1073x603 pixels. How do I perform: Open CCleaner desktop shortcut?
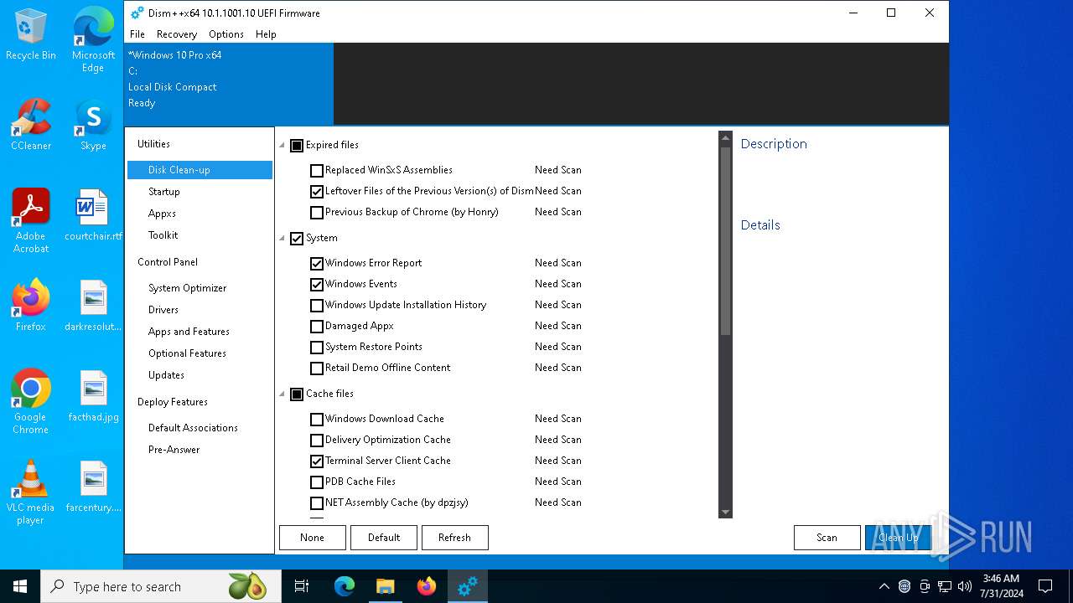(31, 126)
